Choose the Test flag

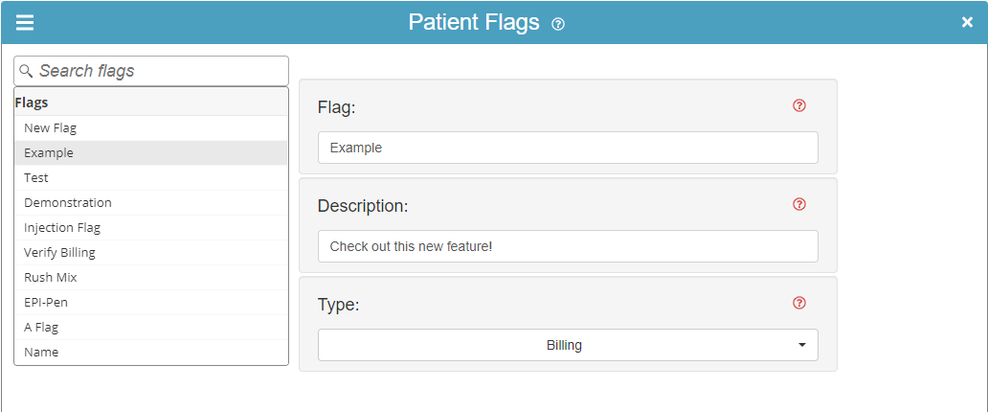[x=36, y=177]
